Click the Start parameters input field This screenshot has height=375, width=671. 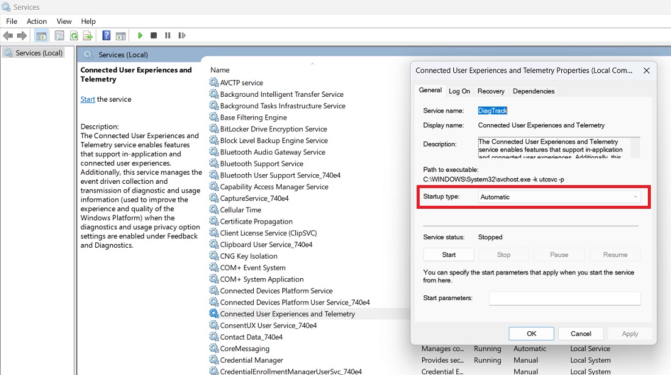pyautogui.click(x=564, y=298)
